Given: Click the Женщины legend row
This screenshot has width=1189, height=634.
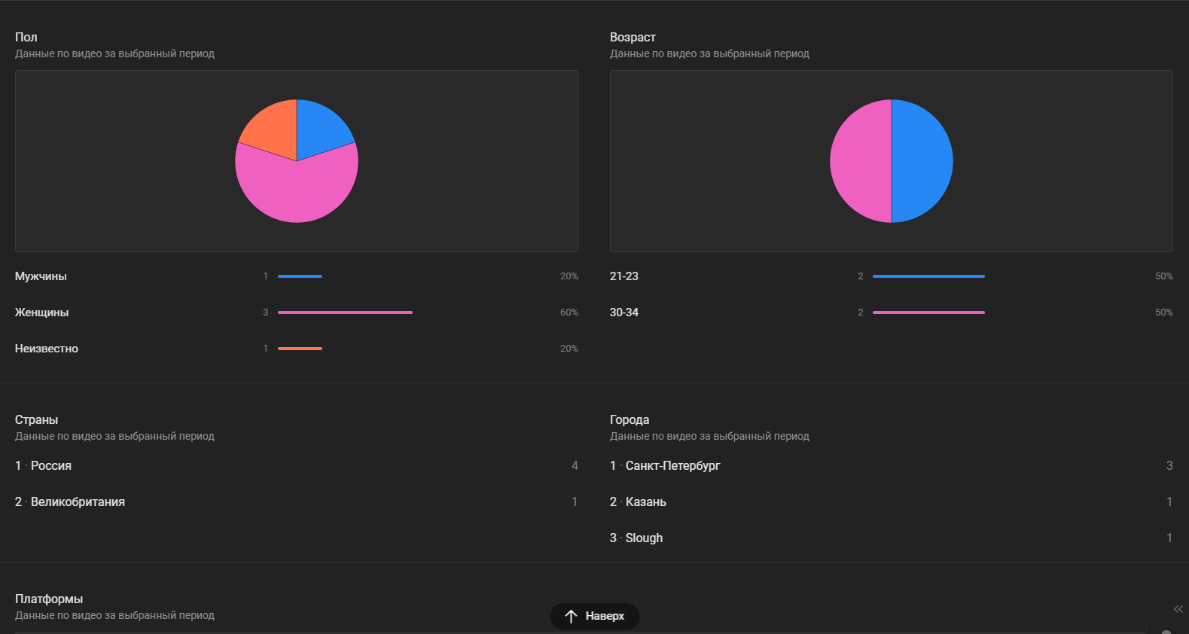Looking at the screenshot, I should [297, 312].
